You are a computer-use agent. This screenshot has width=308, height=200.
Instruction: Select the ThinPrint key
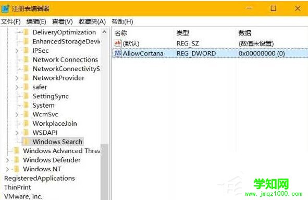tap(18, 187)
